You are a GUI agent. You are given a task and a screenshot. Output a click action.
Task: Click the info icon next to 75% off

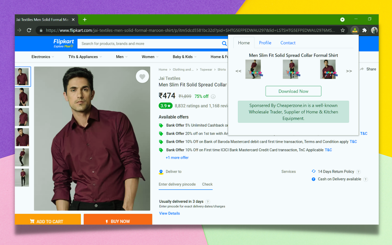(x=213, y=96)
